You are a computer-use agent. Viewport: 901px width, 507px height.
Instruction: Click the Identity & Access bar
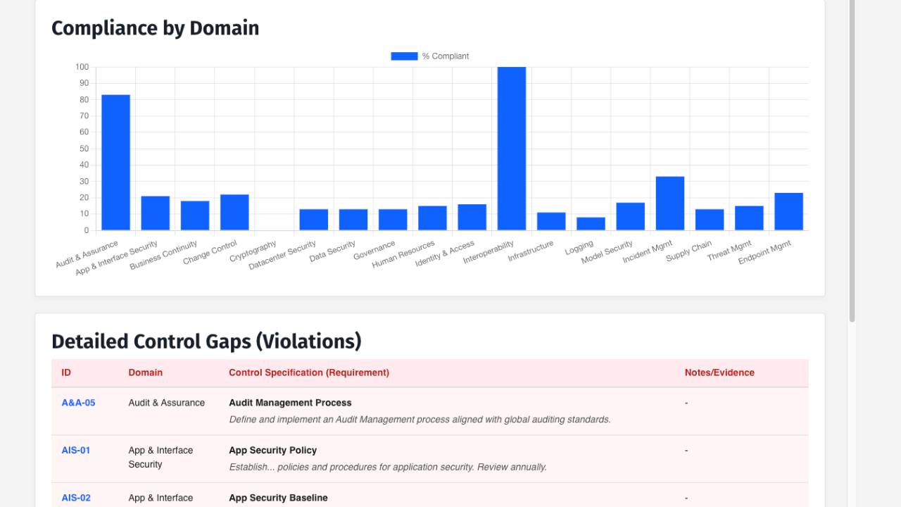(472, 218)
